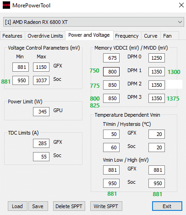Click the Temperature Dependent Vmin heading

(x=127, y=115)
